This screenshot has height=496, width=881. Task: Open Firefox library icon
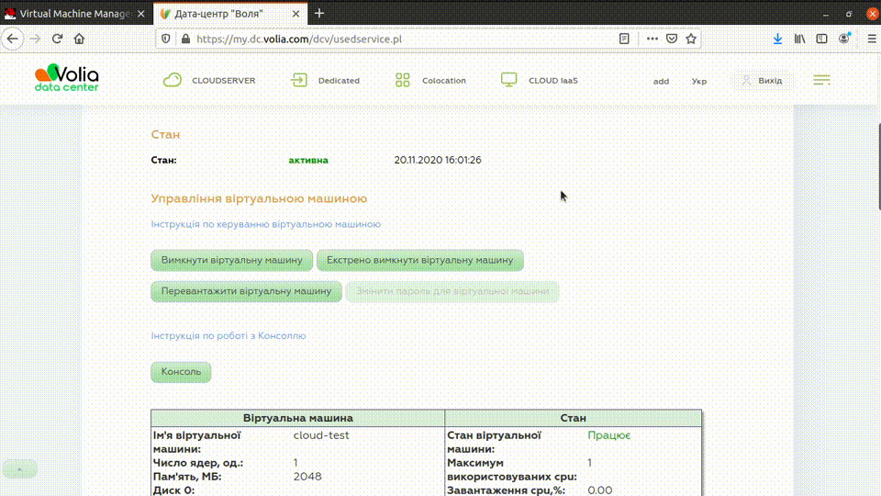[x=800, y=39]
